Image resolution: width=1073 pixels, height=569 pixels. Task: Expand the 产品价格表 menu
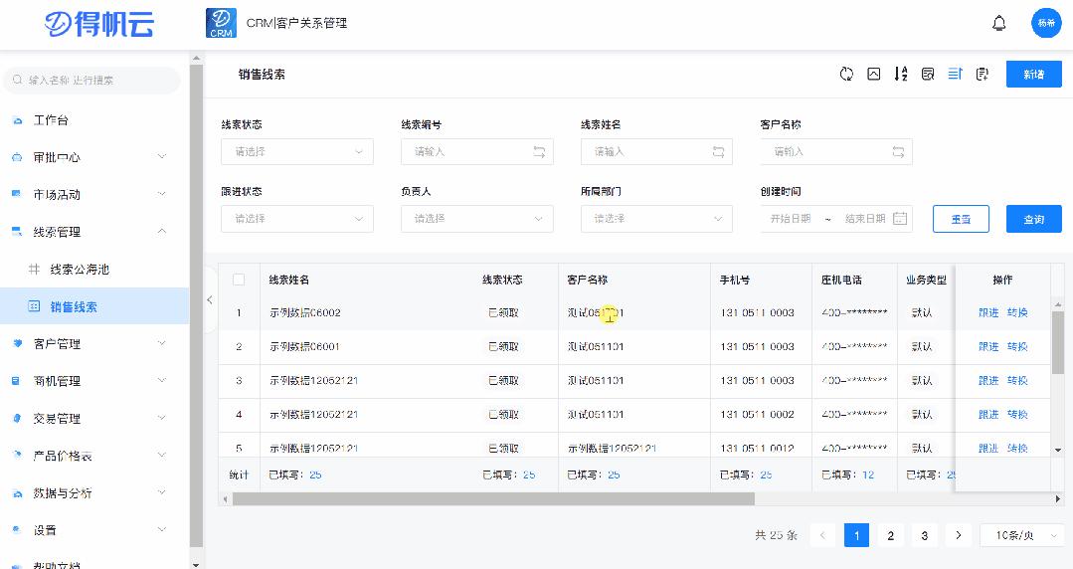[x=94, y=456]
